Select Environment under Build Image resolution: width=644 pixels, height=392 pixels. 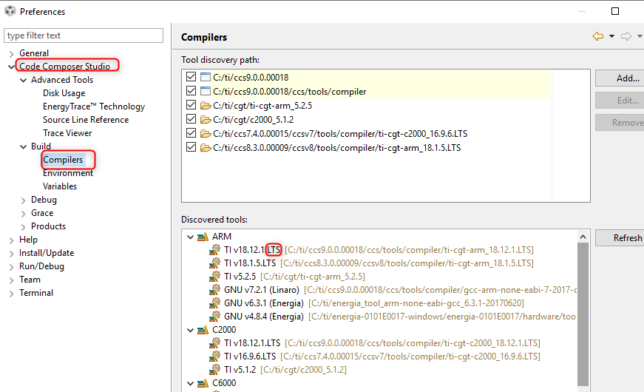(x=68, y=173)
